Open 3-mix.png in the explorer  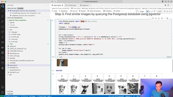tap(14, 39)
